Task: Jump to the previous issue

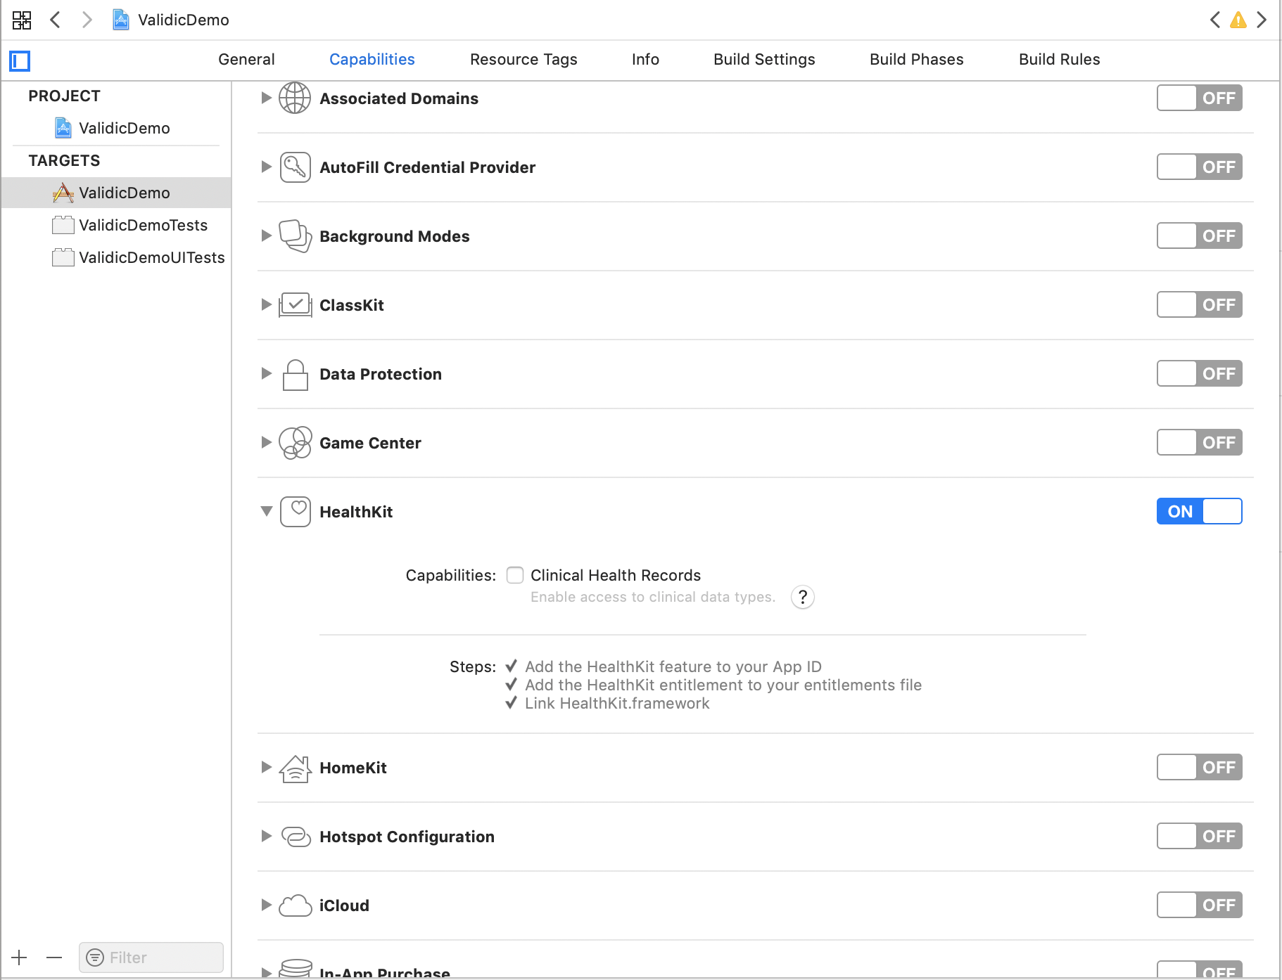Action: pyautogui.click(x=1215, y=20)
